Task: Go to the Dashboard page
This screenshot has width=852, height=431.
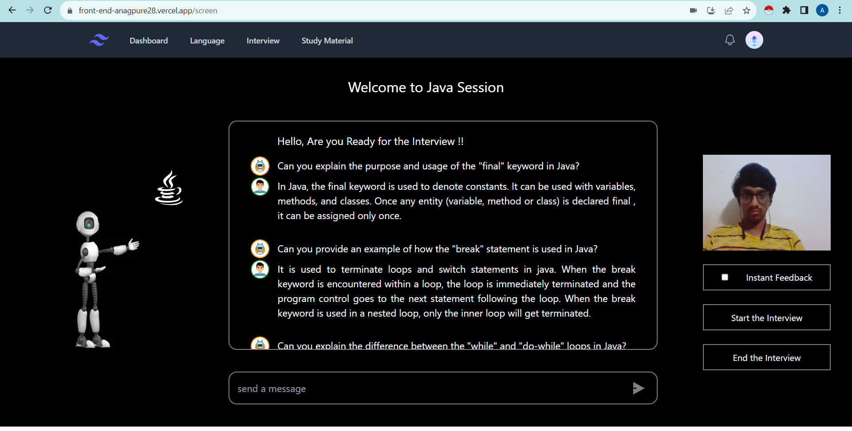Action: point(148,40)
